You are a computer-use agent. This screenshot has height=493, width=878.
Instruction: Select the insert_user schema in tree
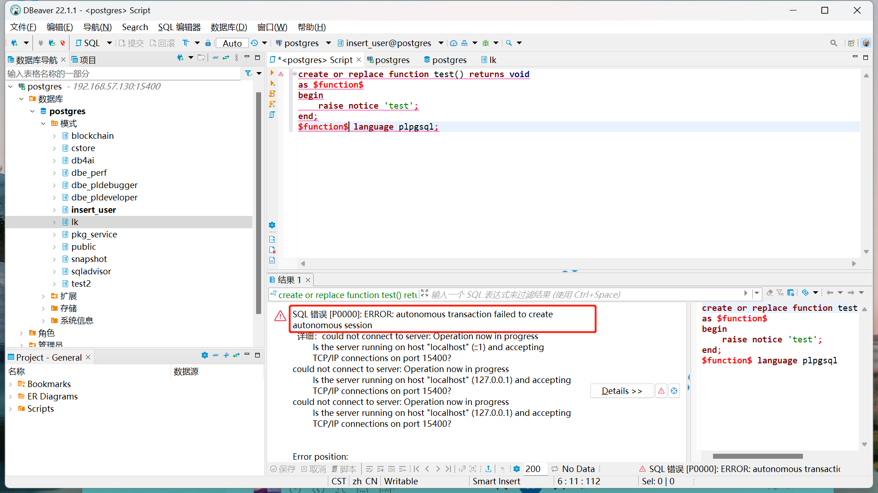pos(93,210)
